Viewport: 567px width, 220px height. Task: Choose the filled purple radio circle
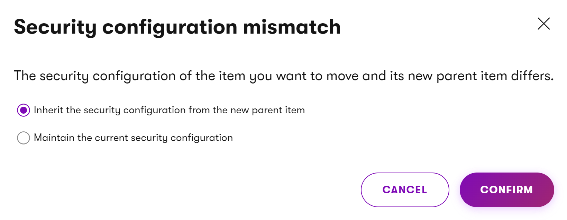[24, 110]
